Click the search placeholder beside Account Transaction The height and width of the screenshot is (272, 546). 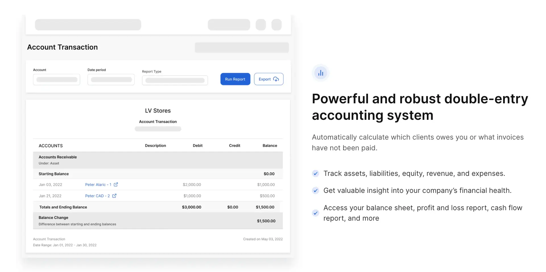click(241, 47)
